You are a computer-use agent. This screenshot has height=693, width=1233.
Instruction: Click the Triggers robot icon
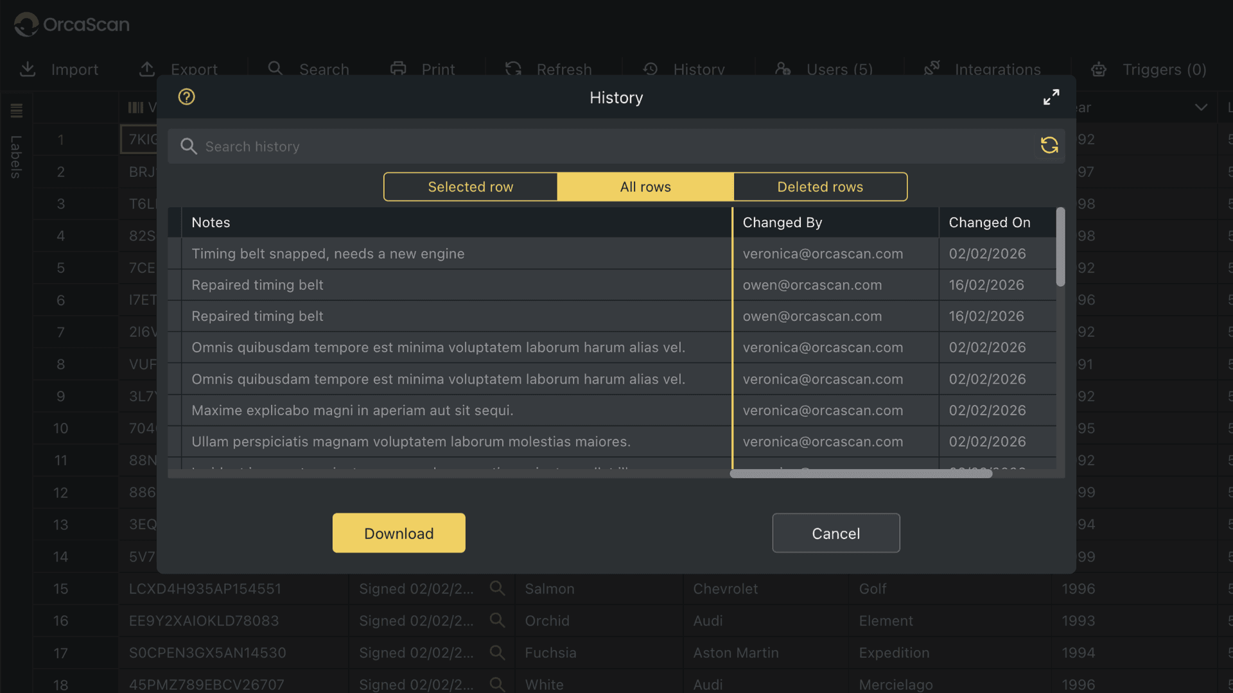[x=1099, y=69]
